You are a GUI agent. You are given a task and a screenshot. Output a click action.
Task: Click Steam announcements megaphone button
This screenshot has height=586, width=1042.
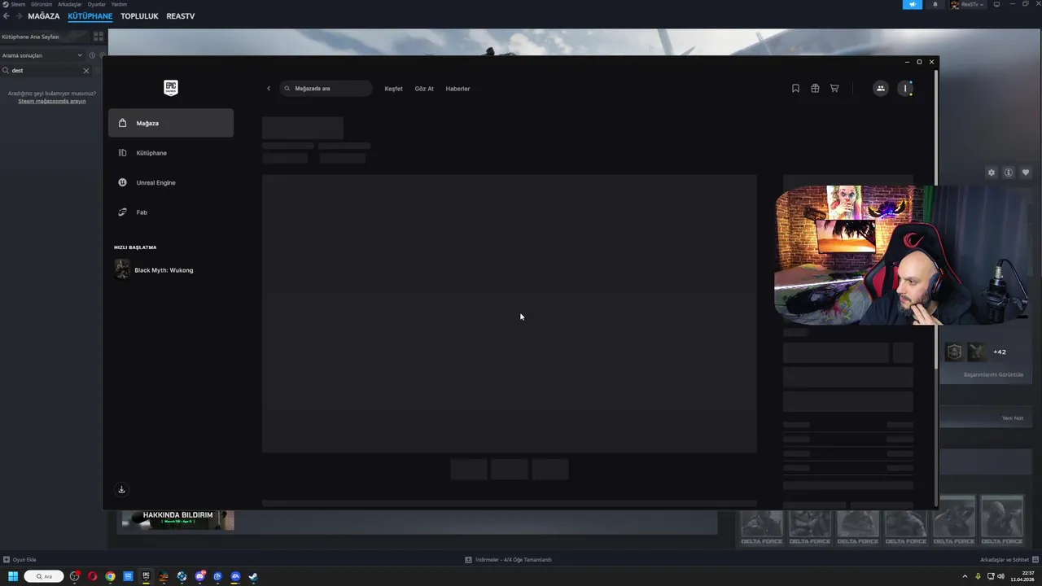coord(912,4)
